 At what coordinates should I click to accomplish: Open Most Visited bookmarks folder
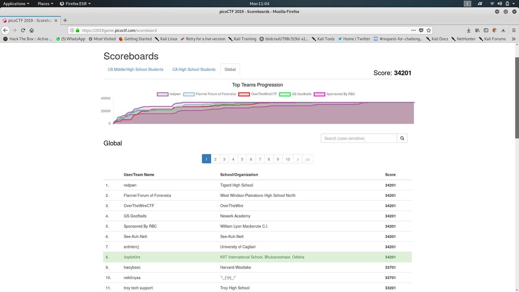tap(102, 39)
